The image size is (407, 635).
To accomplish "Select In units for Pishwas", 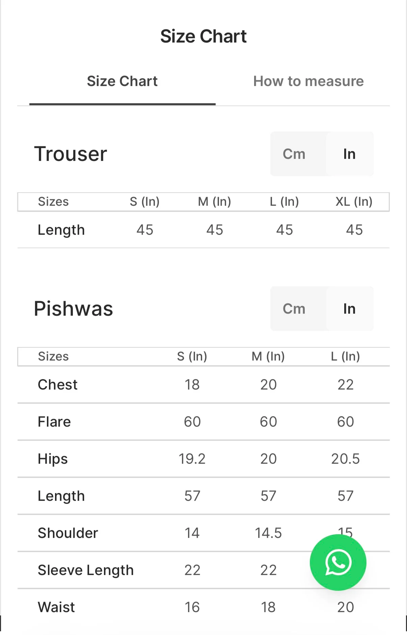I will coord(349,309).
